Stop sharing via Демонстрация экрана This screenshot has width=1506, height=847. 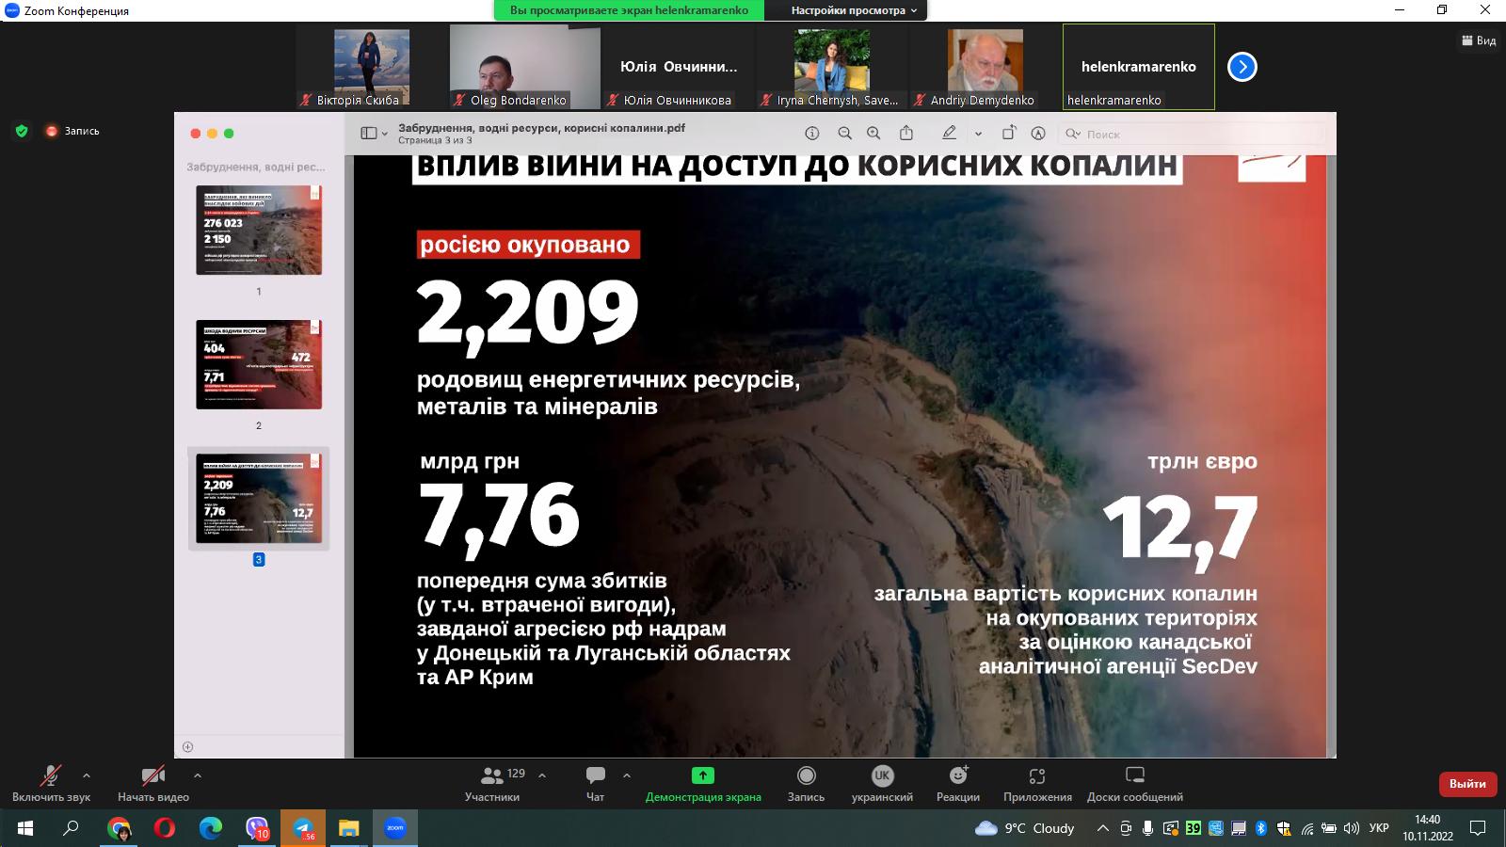coord(702,783)
